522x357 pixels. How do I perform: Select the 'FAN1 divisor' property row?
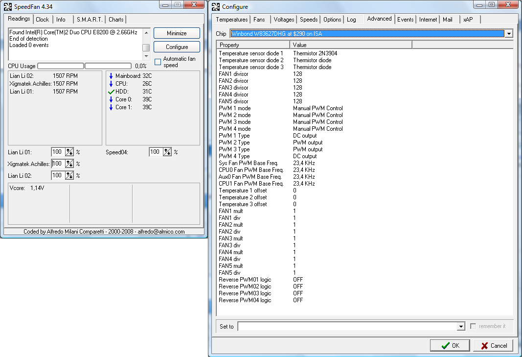point(365,74)
